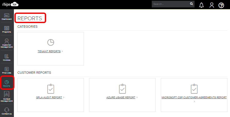Click the SPLA Audit Report clipboard icon
230x117 pixels.
[50, 89]
